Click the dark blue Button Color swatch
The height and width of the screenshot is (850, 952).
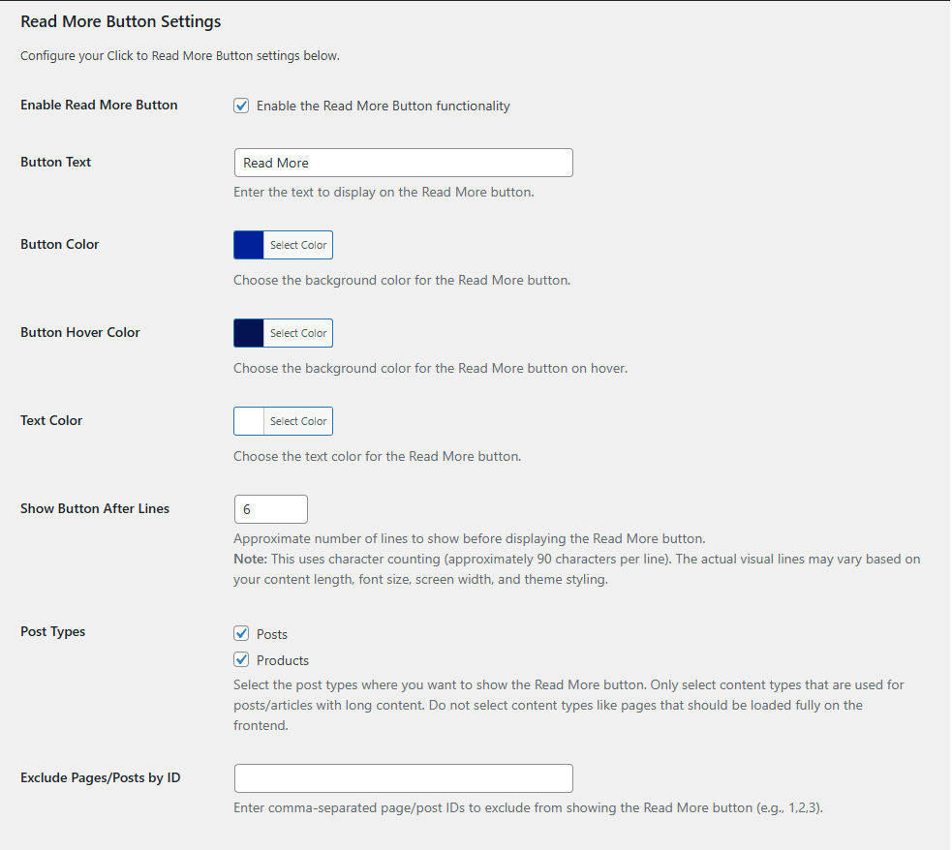click(x=246, y=244)
